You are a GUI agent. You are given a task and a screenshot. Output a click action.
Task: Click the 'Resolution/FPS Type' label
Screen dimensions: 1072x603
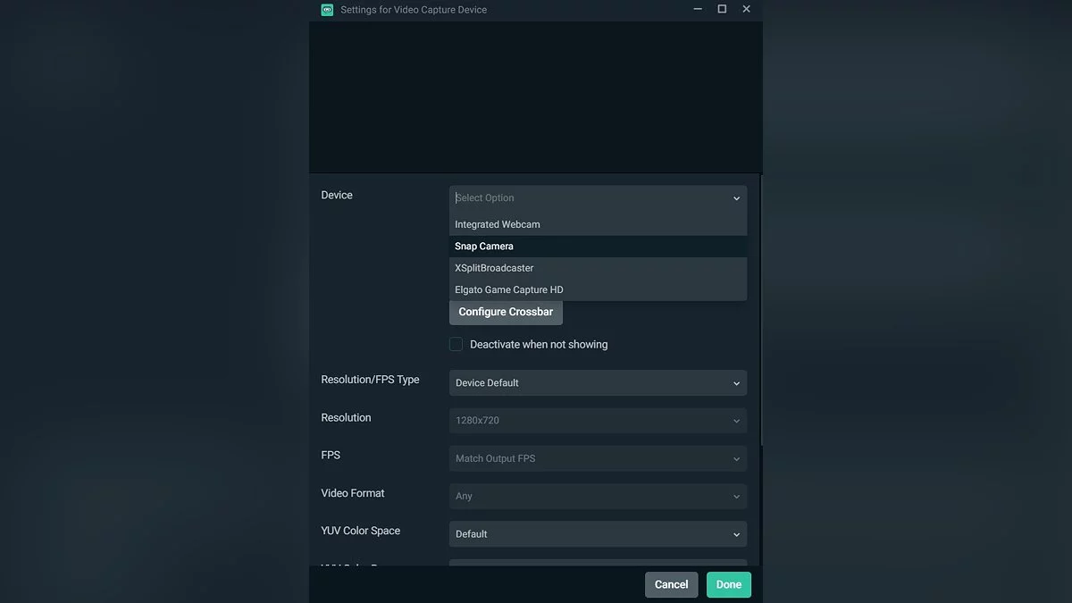click(x=370, y=380)
